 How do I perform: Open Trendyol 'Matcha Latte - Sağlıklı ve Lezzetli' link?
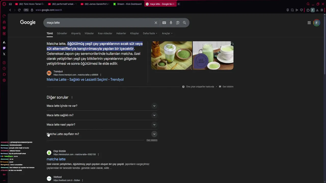(85, 80)
